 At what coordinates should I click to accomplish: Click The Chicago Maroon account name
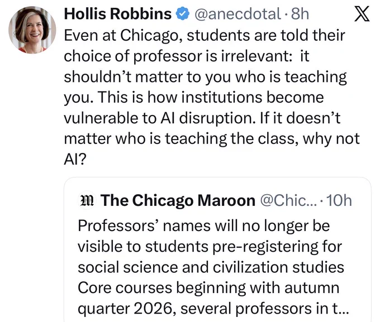(x=178, y=201)
